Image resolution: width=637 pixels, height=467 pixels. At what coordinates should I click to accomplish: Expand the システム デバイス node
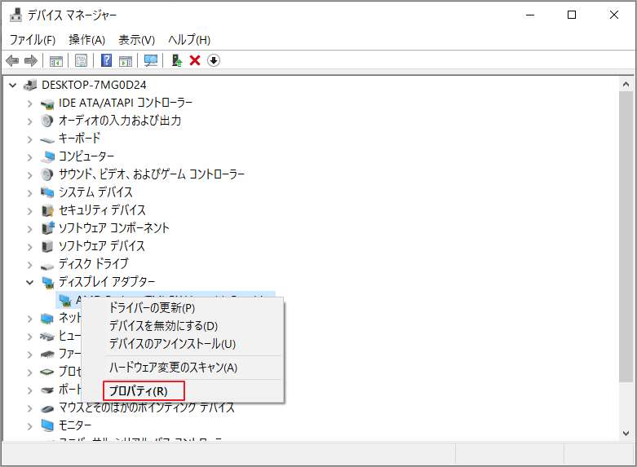(29, 193)
